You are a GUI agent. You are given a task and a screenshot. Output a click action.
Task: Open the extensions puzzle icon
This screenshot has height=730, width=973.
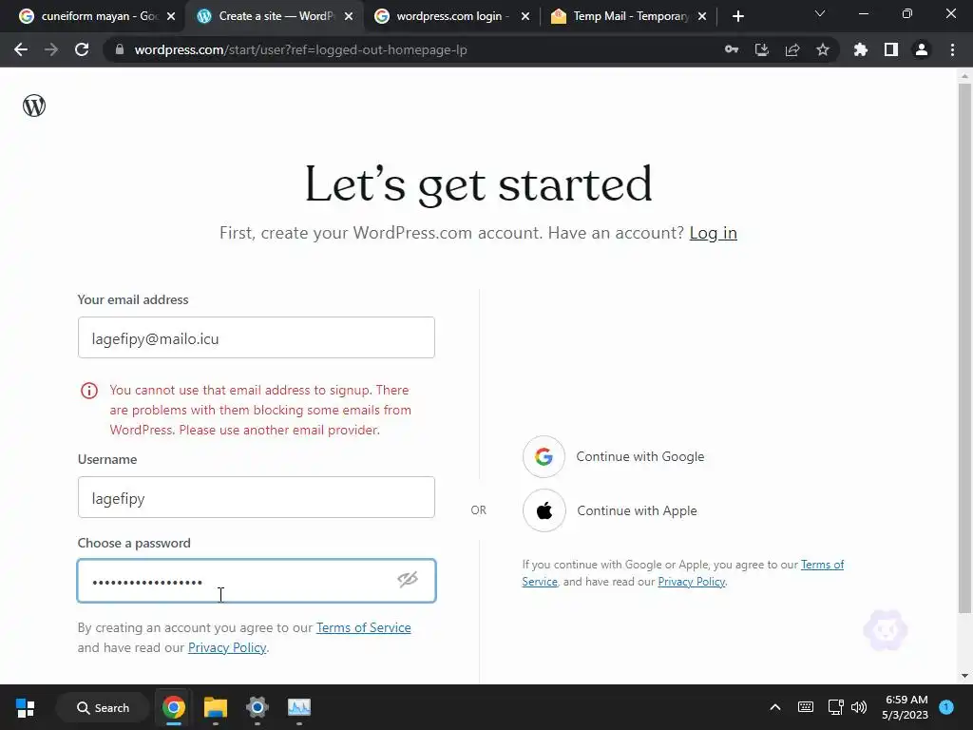(861, 49)
